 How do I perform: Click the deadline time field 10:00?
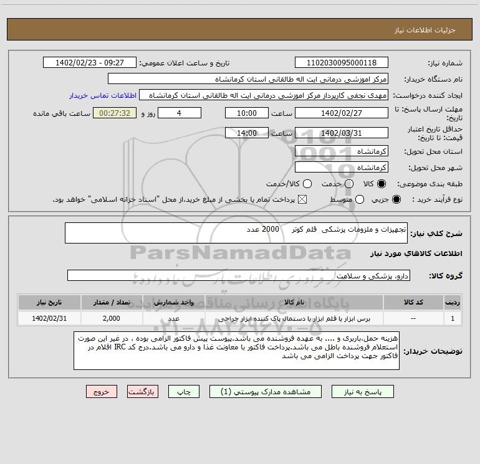tap(247, 113)
